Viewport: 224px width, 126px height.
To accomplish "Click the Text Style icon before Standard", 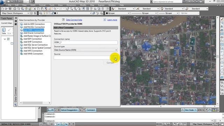I will point(113,9).
